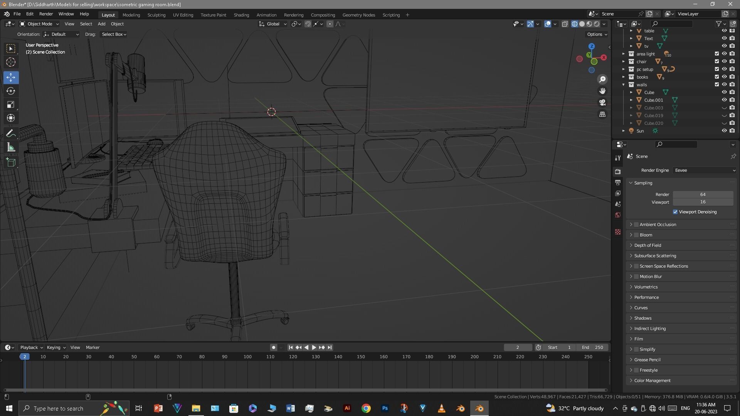Switch to material preview shading
This screenshot has width=740, height=416.
coord(589,24)
